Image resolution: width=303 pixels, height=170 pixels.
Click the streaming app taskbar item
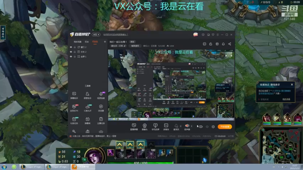pos(83,167)
